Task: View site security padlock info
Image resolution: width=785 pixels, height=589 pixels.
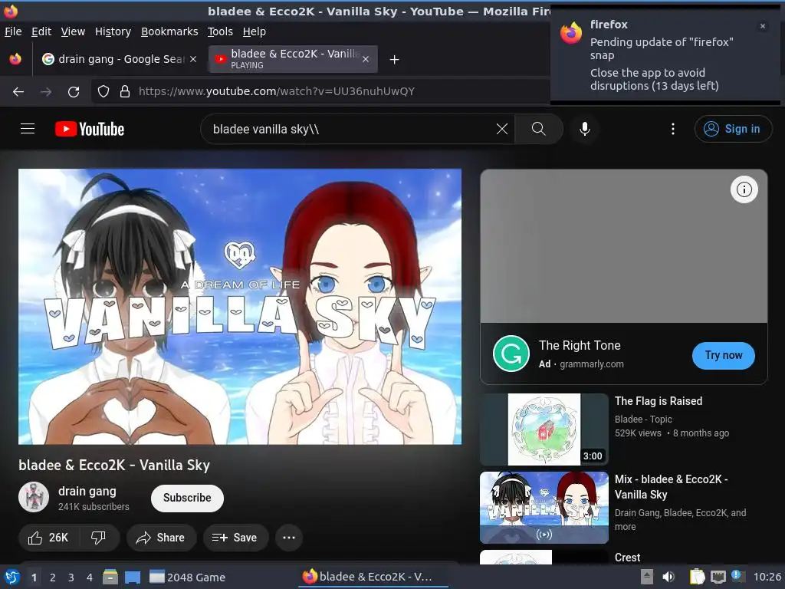Action: tap(125, 92)
